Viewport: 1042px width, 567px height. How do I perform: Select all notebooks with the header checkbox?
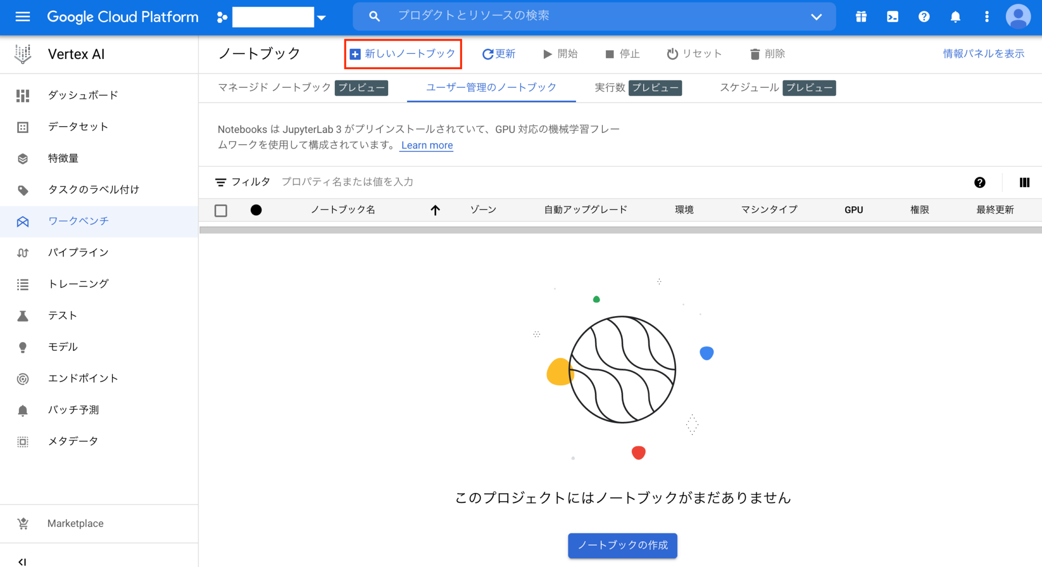[x=221, y=210]
